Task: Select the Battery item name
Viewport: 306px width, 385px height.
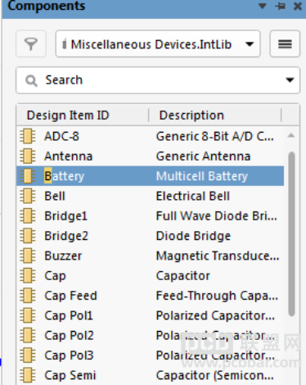Action: [x=65, y=176]
